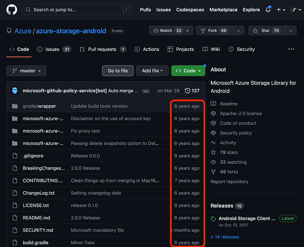Screen dimensions: 304x247
Task: Click the fork icon next to 46 forks
Action: (x=213, y=172)
